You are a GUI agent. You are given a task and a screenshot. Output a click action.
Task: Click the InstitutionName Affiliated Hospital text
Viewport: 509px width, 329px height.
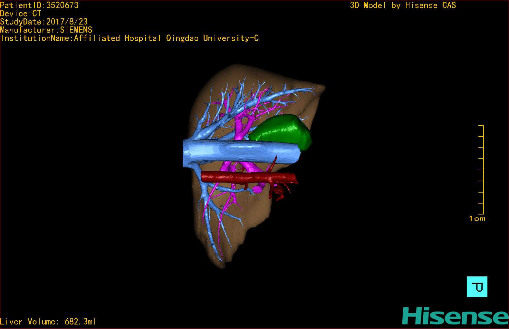click(x=130, y=38)
